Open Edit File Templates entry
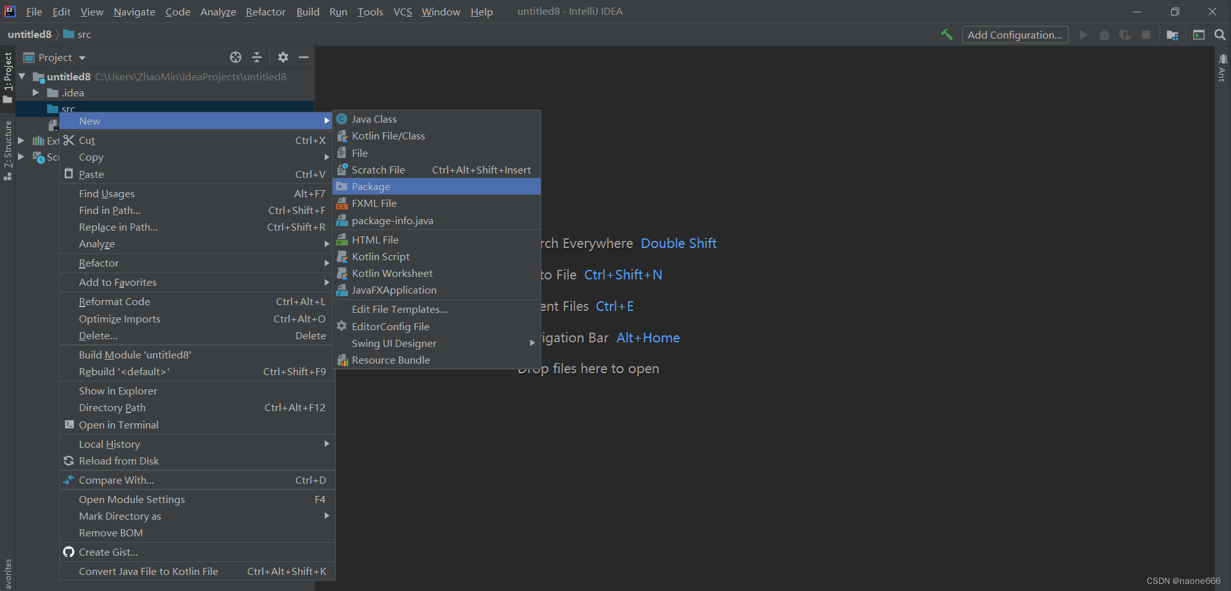The width and height of the screenshot is (1231, 591). tap(437, 309)
